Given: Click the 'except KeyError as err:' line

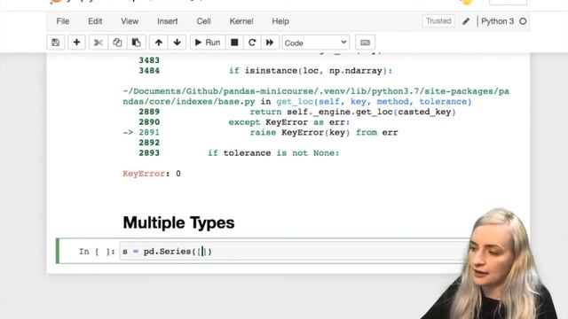Looking at the screenshot, I should point(289,122).
